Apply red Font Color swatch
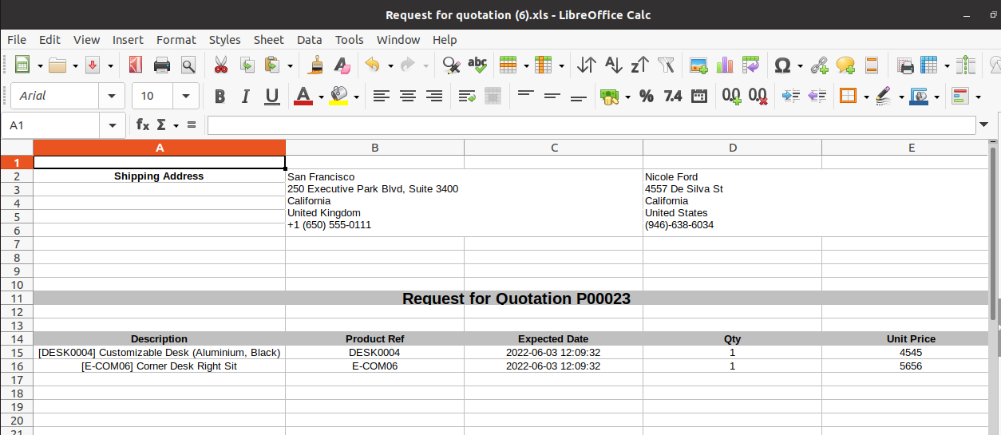Viewport: 1001px width, 435px height. (303, 97)
